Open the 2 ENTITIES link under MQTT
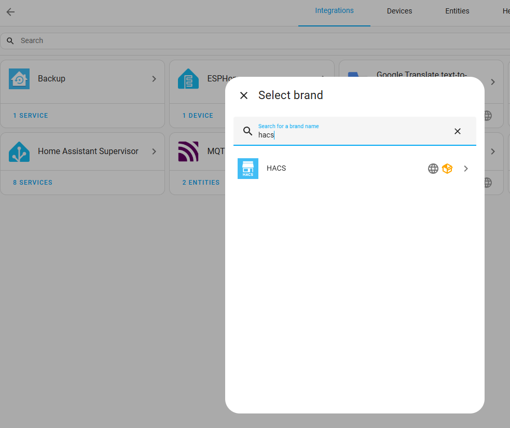This screenshot has height=428, width=510. [x=201, y=183]
